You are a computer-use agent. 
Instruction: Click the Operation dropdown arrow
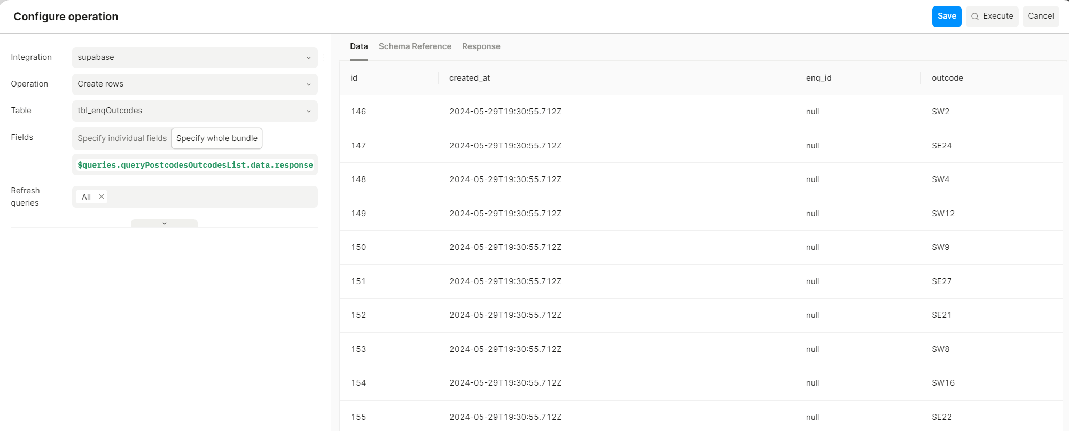pos(309,84)
